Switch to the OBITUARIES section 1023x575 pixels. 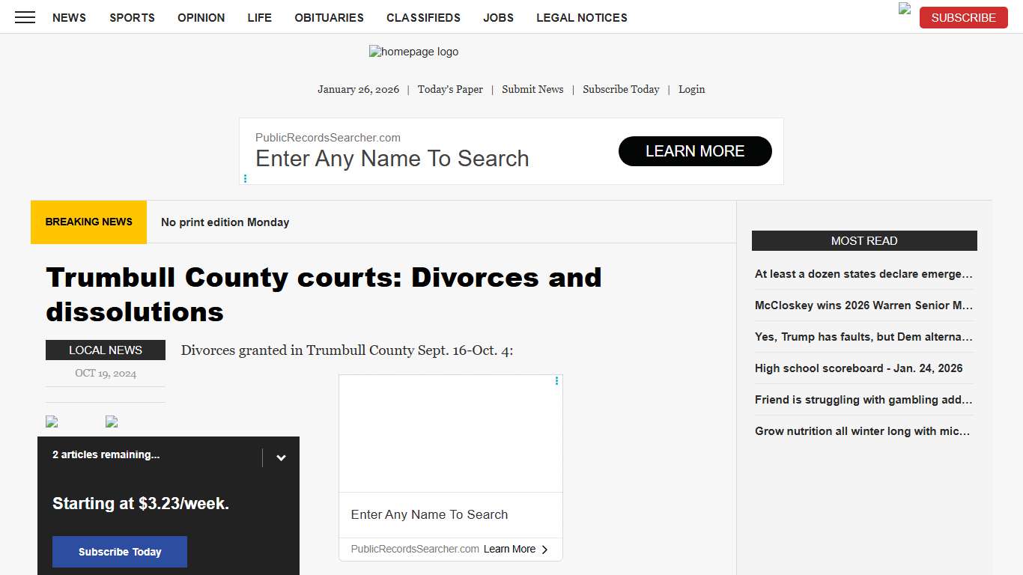pyautogui.click(x=329, y=17)
